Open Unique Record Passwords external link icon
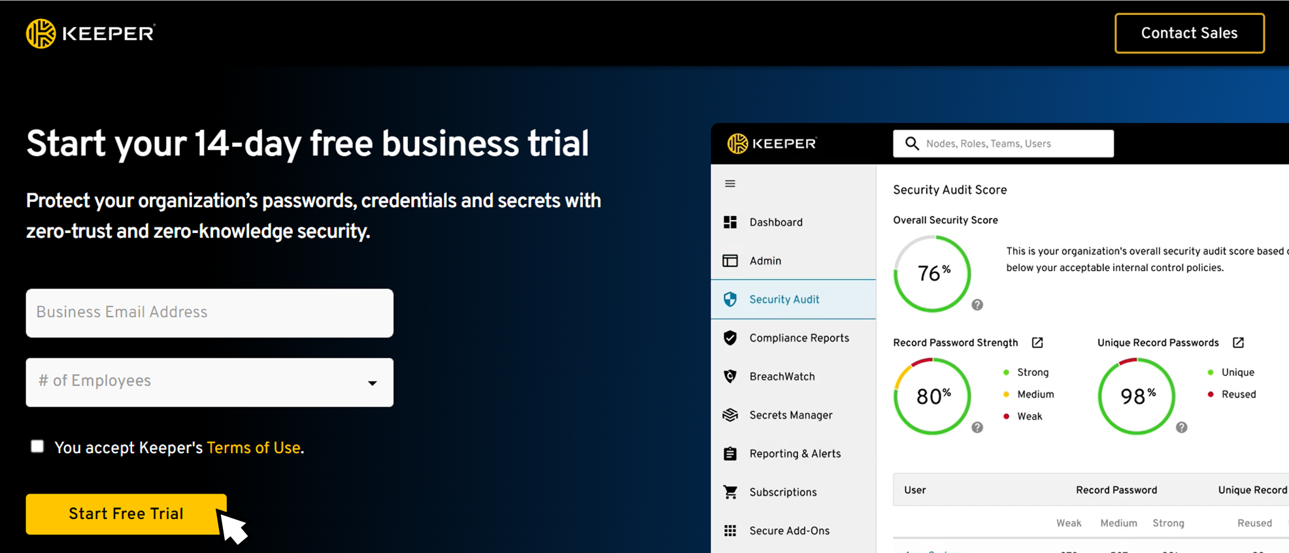 (x=1238, y=342)
